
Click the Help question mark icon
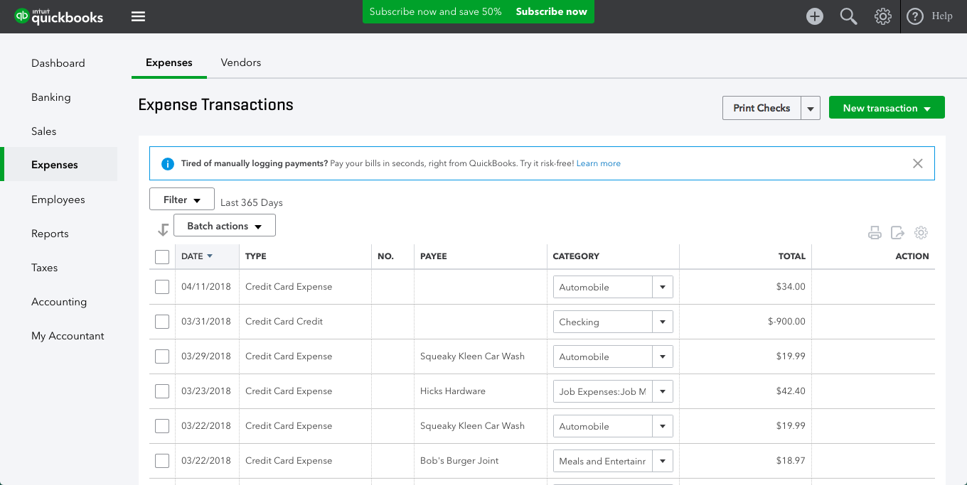pyautogui.click(x=915, y=16)
